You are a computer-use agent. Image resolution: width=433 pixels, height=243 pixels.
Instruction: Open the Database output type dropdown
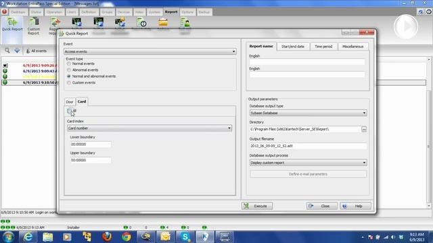point(309,113)
